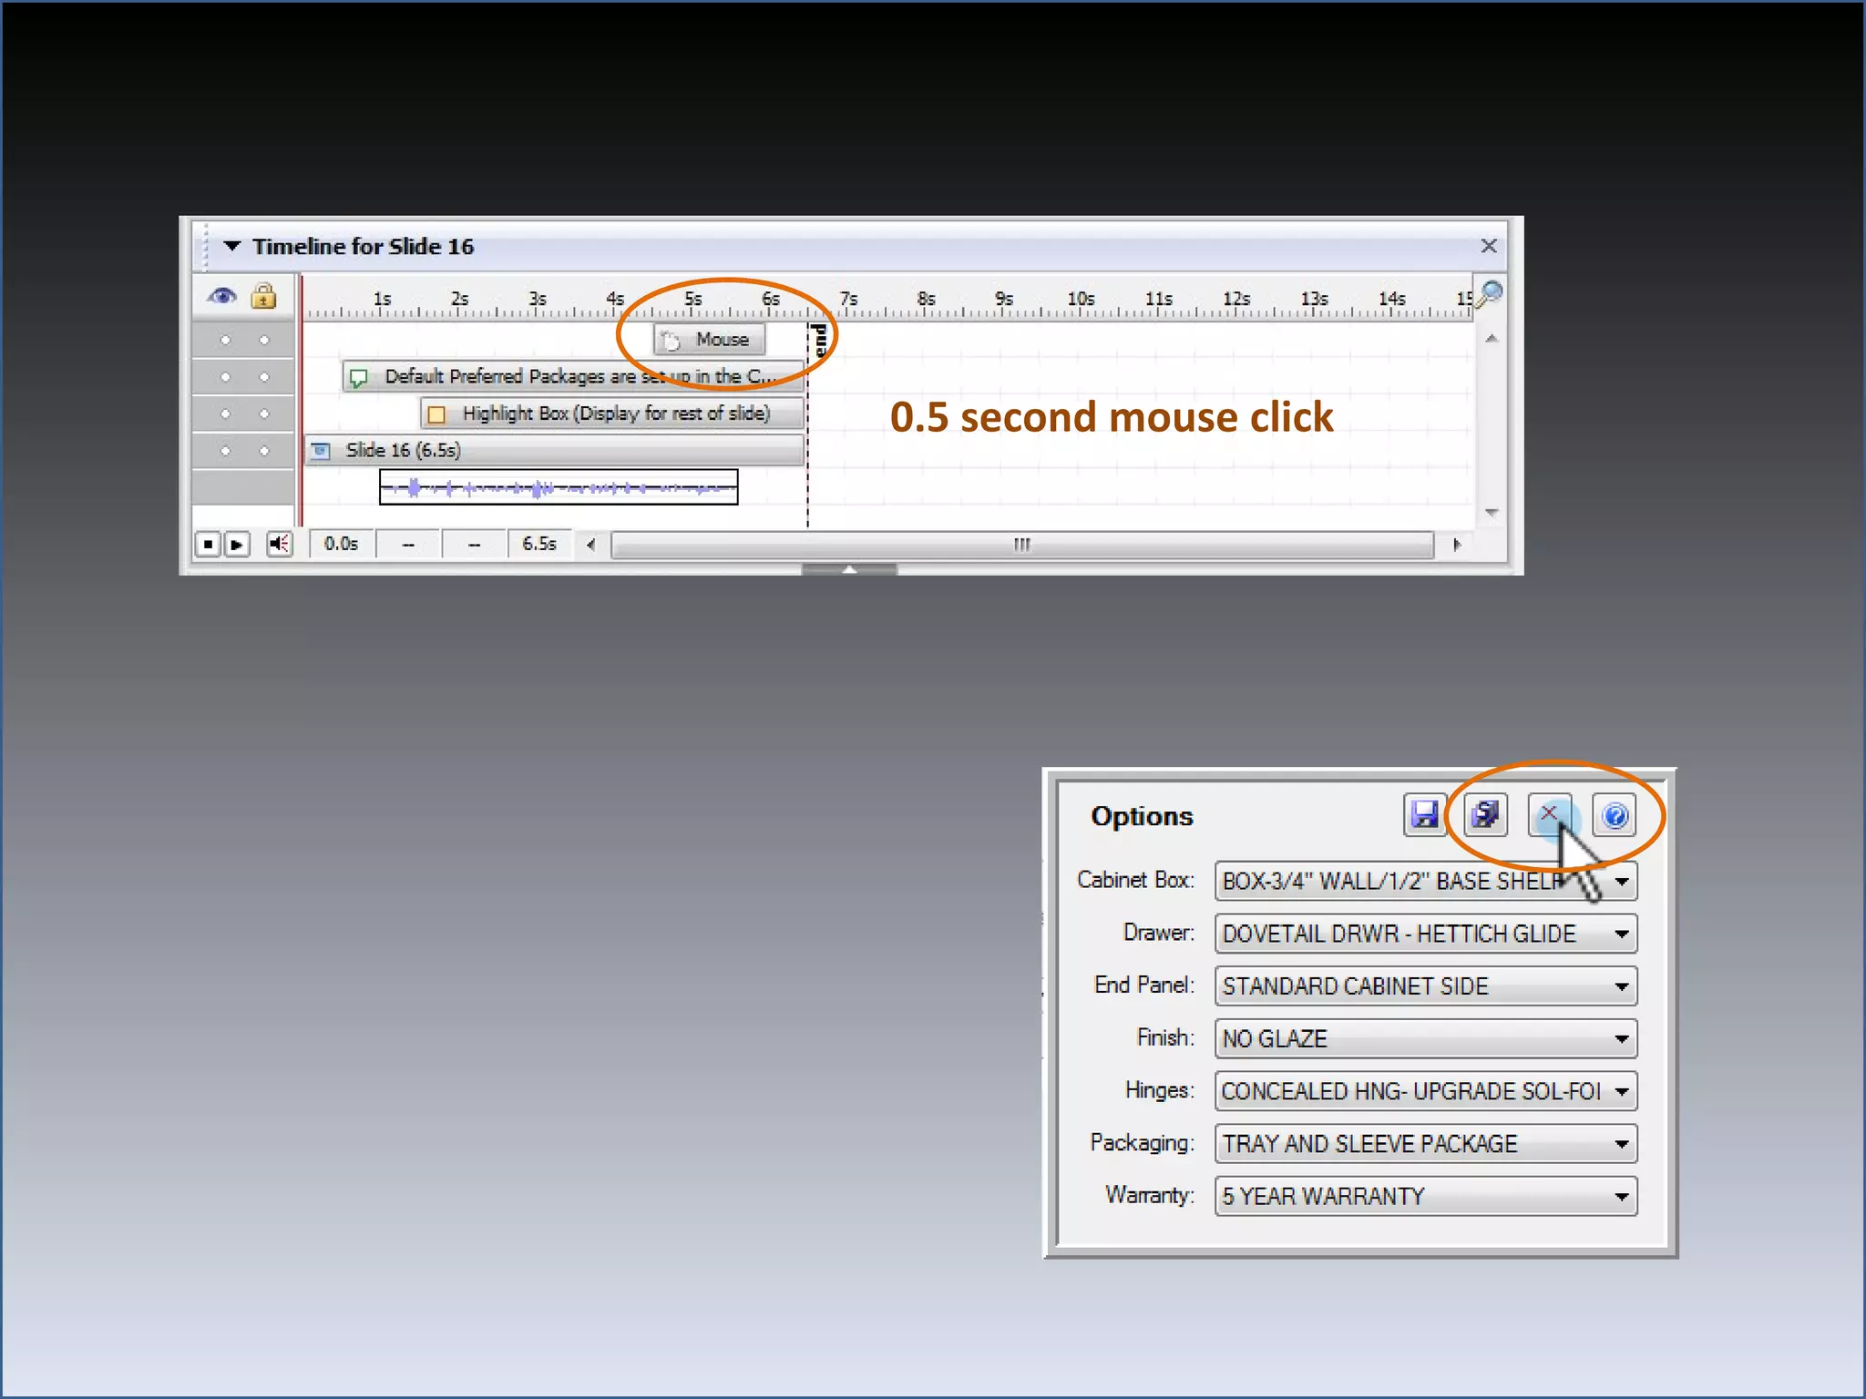Click the red X button in Options

coord(1549,814)
